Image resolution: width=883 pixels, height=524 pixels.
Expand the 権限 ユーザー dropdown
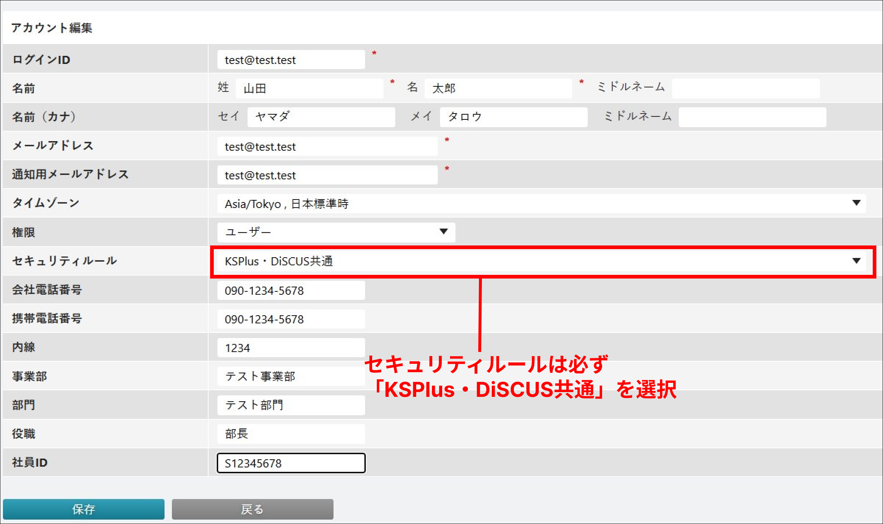pos(336,232)
